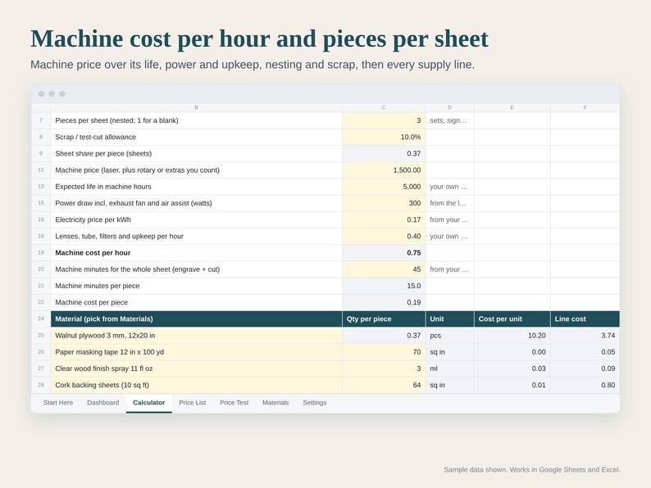Click expected life value 5,000
The width and height of the screenshot is (651, 488).
[384, 187]
